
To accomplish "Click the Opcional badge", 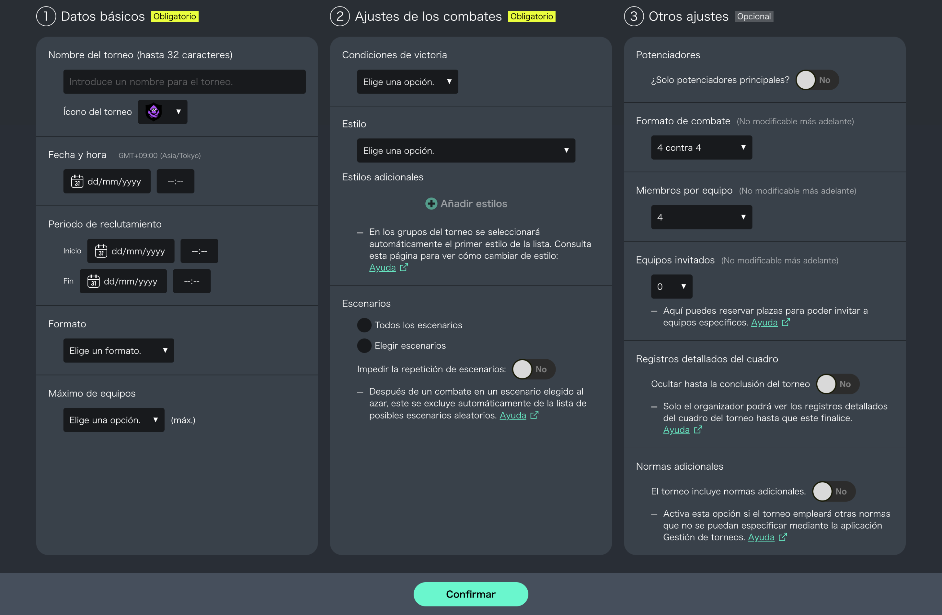I will point(753,16).
